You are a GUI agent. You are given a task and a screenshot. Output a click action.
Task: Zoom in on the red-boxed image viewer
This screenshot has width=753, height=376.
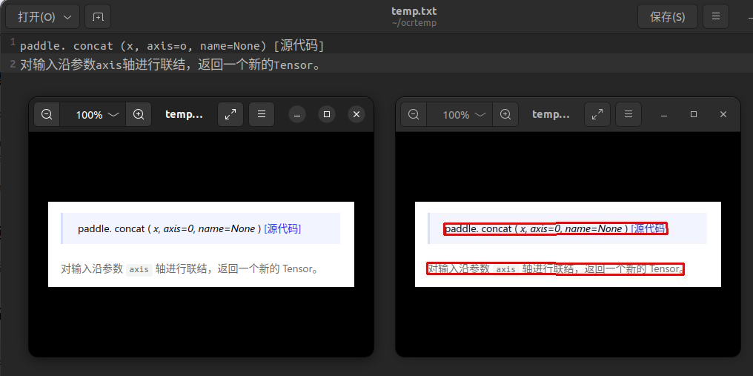(x=505, y=114)
